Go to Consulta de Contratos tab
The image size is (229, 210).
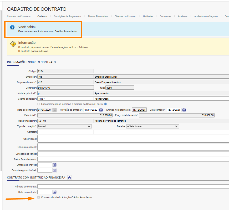tap(19, 17)
